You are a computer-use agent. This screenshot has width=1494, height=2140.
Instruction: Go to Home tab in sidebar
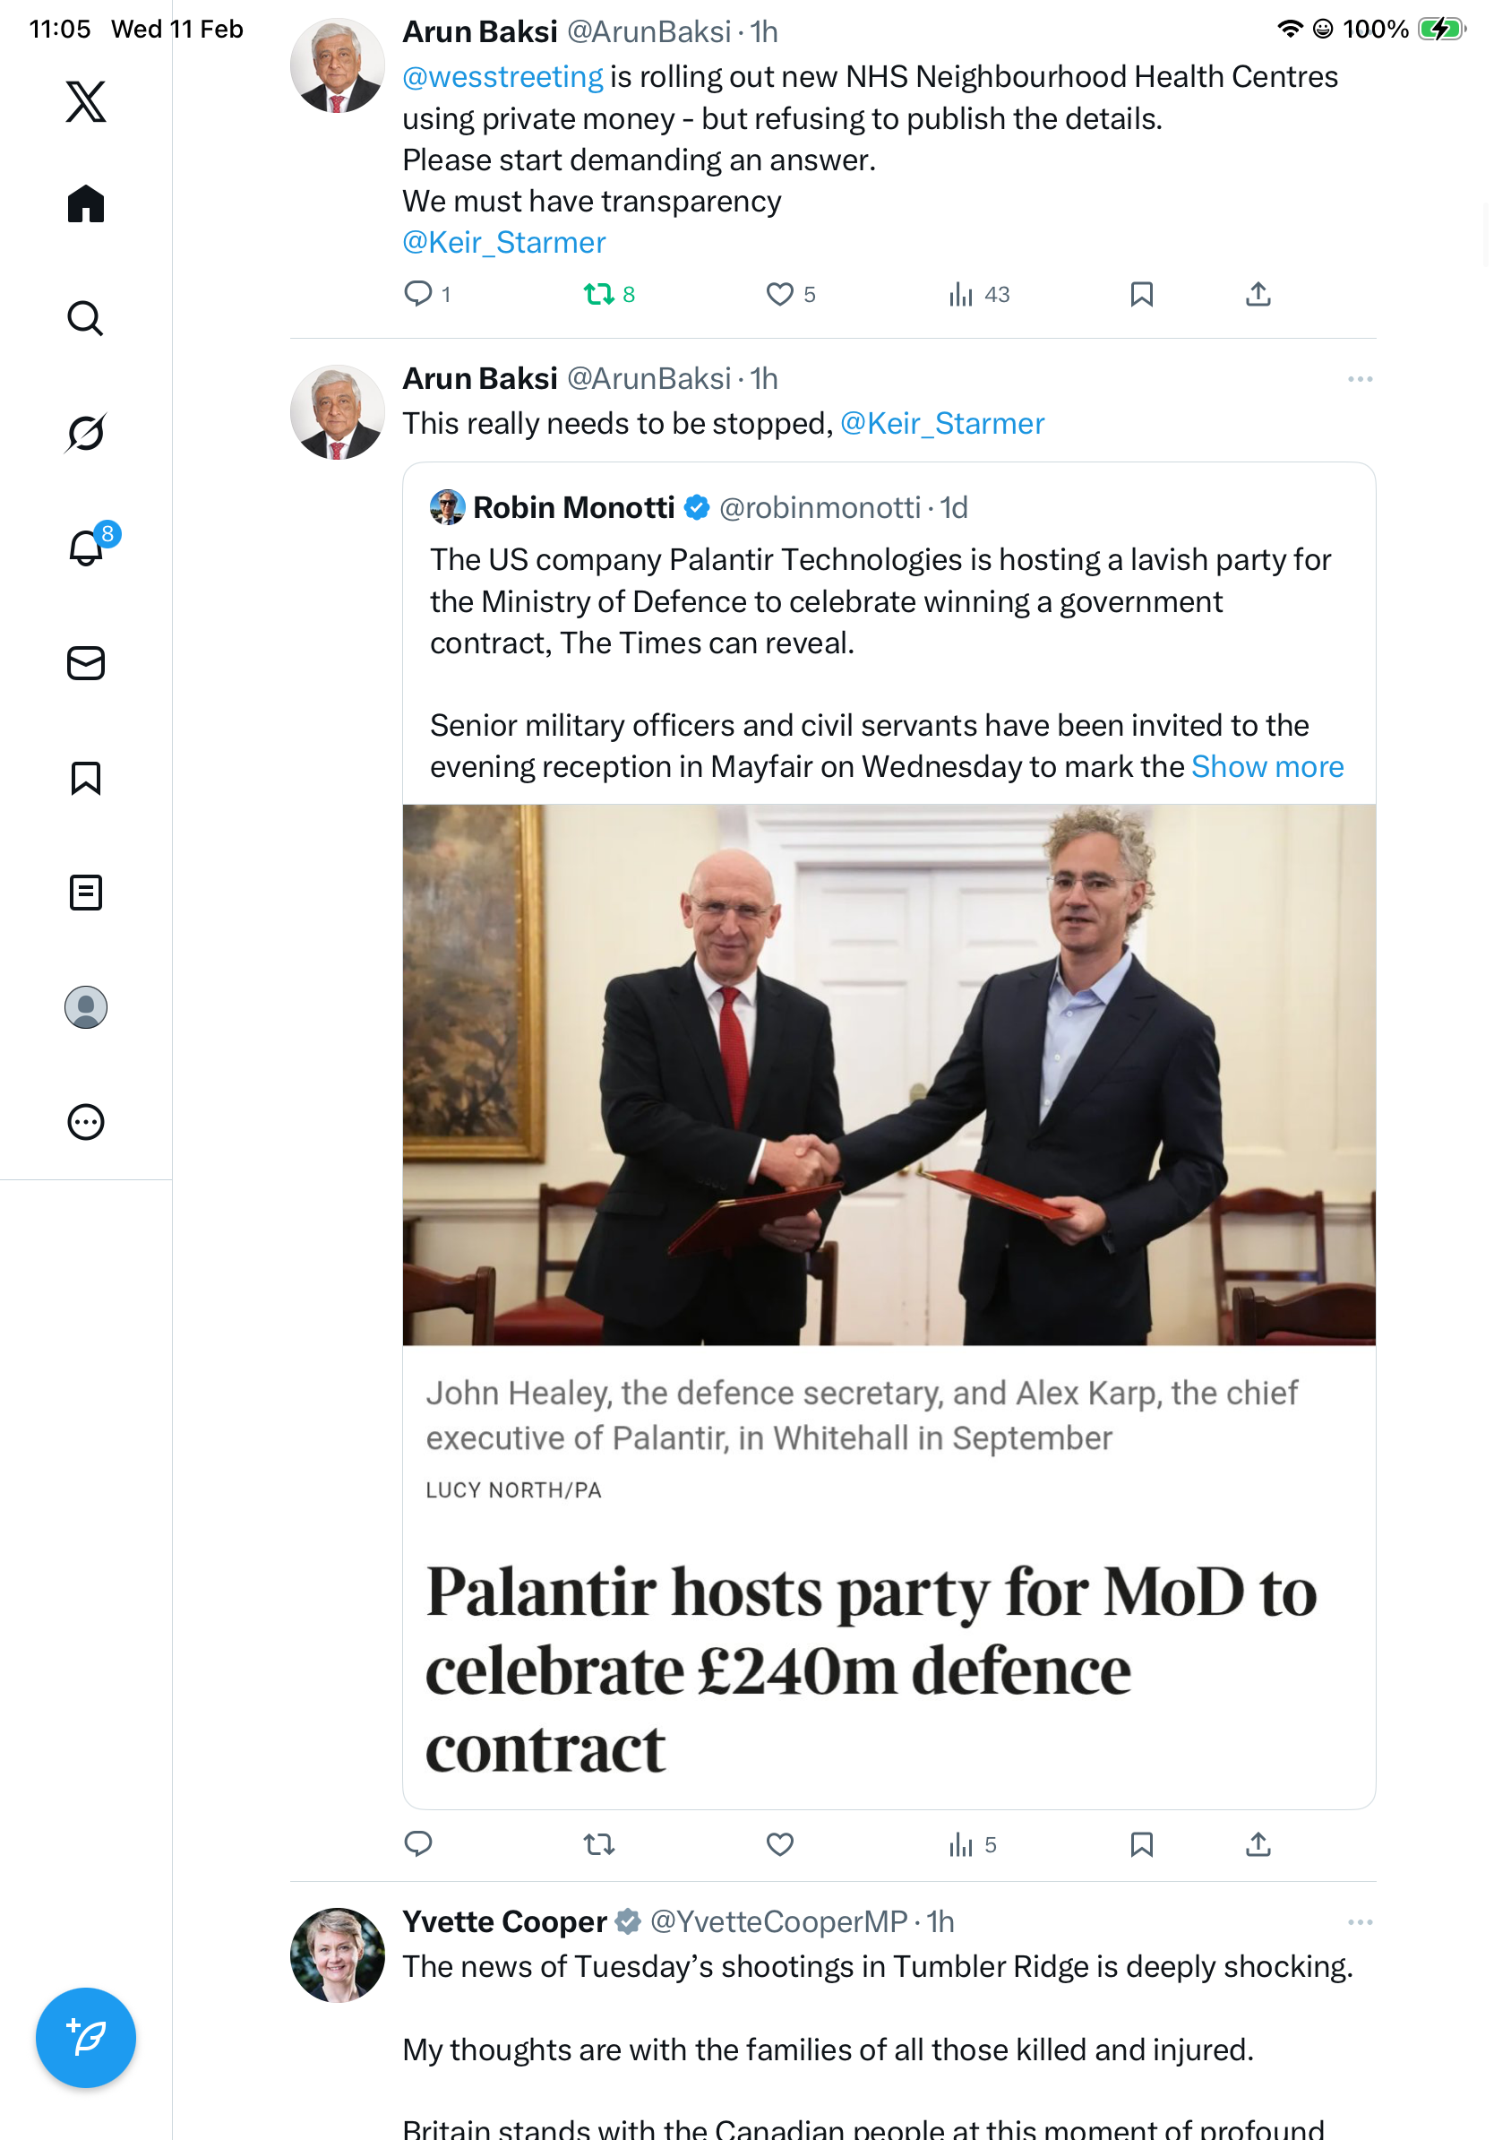pos(86,204)
